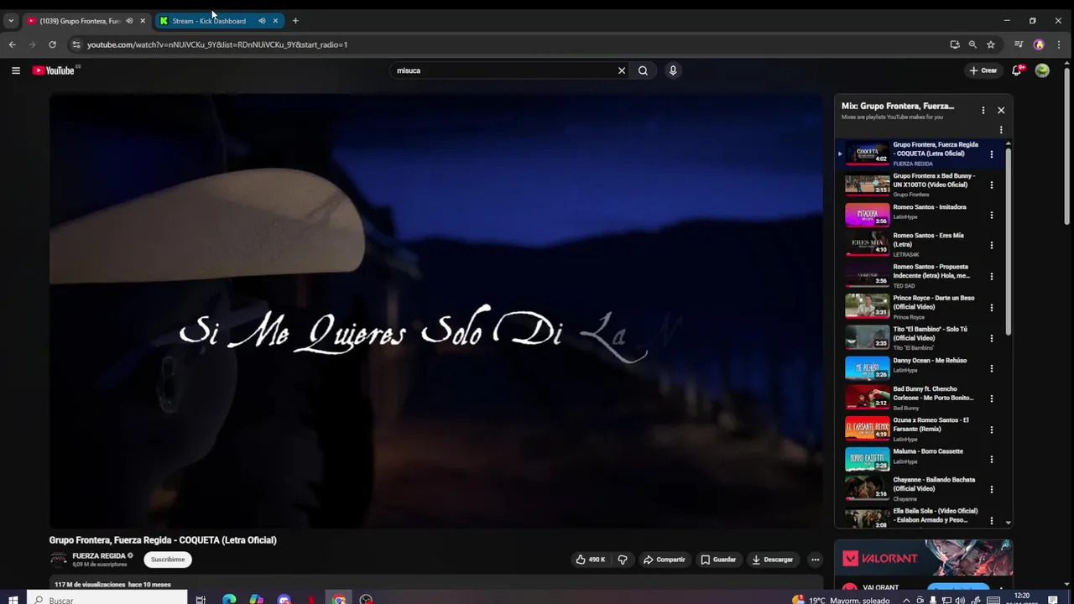Open the YouTube account avatar menu

point(1042,70)
